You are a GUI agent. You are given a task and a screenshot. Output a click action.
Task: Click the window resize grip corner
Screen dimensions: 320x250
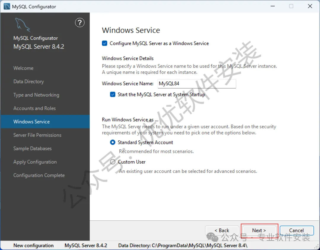point(317,247)
